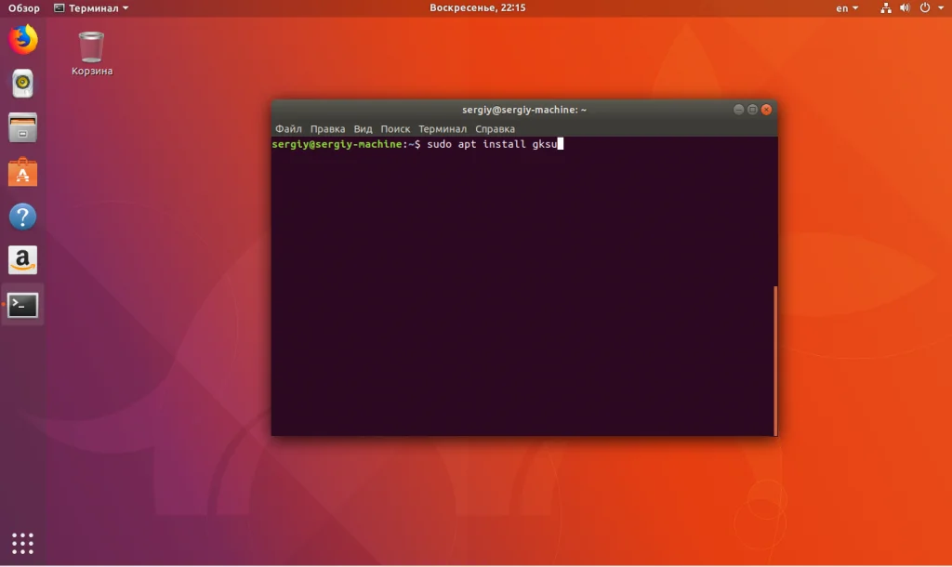Launch Firefox from the dock
Screen dimensions: 952x567
pyautogui.click(x=23, y=39)
